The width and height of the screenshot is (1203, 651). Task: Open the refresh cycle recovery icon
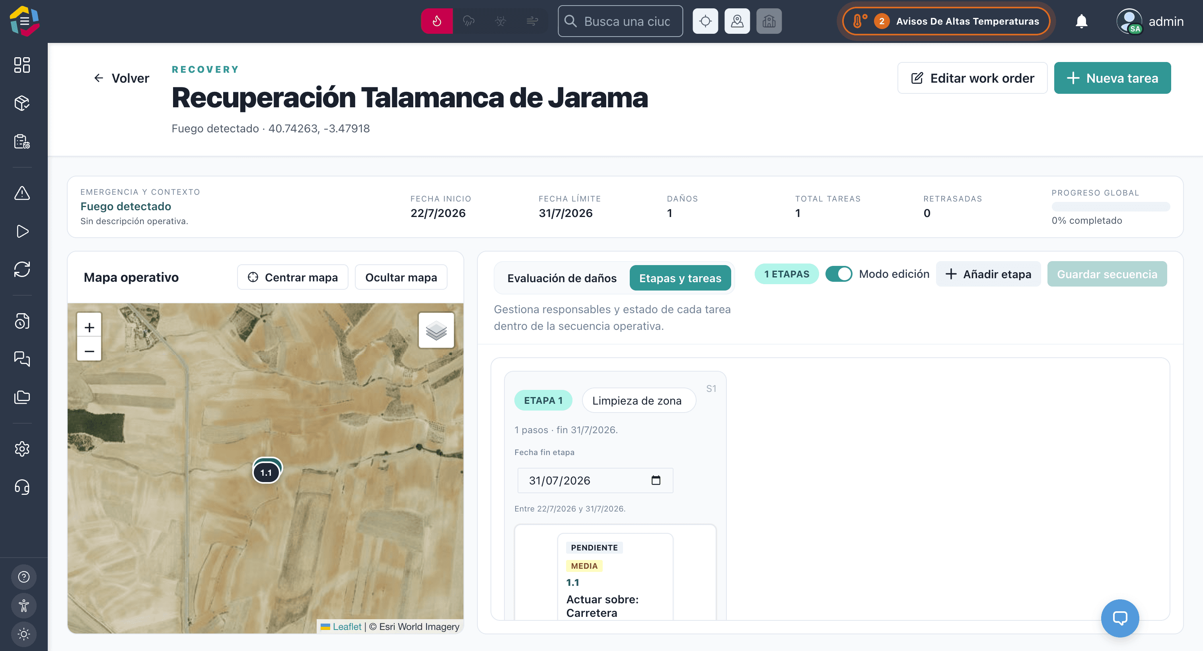[22, 269]
